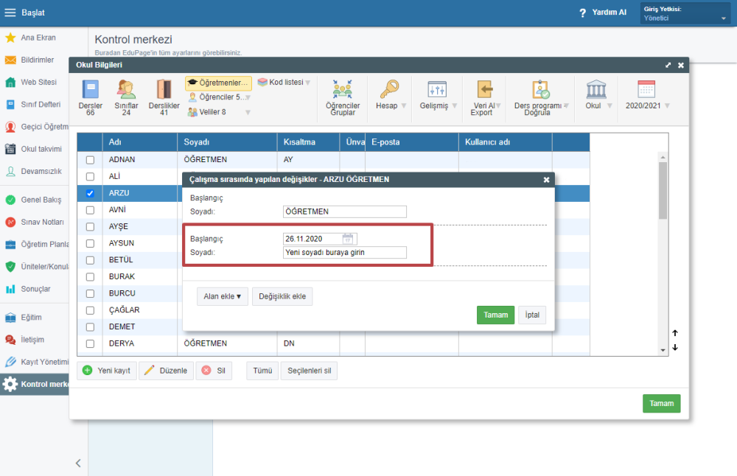This screenshot has height=476, width=737.
Task: Maximize the Okul Bilgileri dialog
Action: click(668, 66)
